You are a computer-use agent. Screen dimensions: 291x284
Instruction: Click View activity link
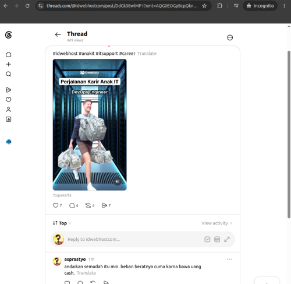point(217,223)
